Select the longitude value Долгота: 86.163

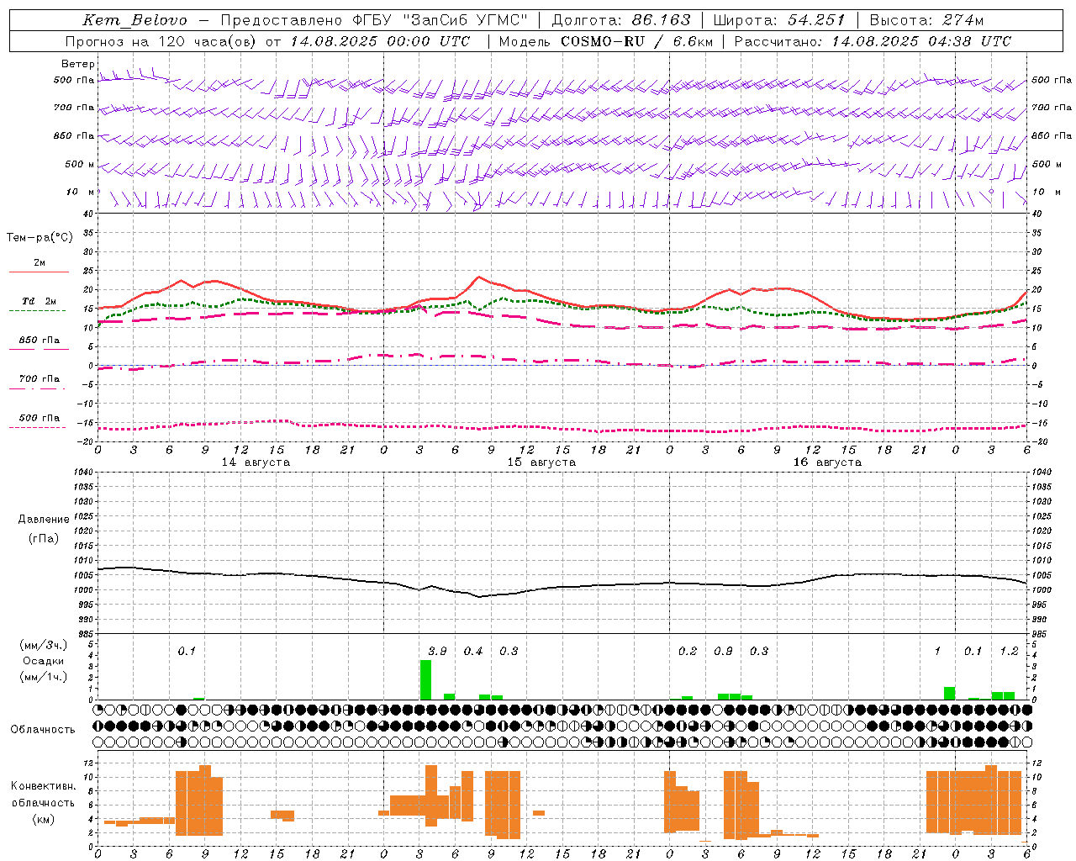621,20
